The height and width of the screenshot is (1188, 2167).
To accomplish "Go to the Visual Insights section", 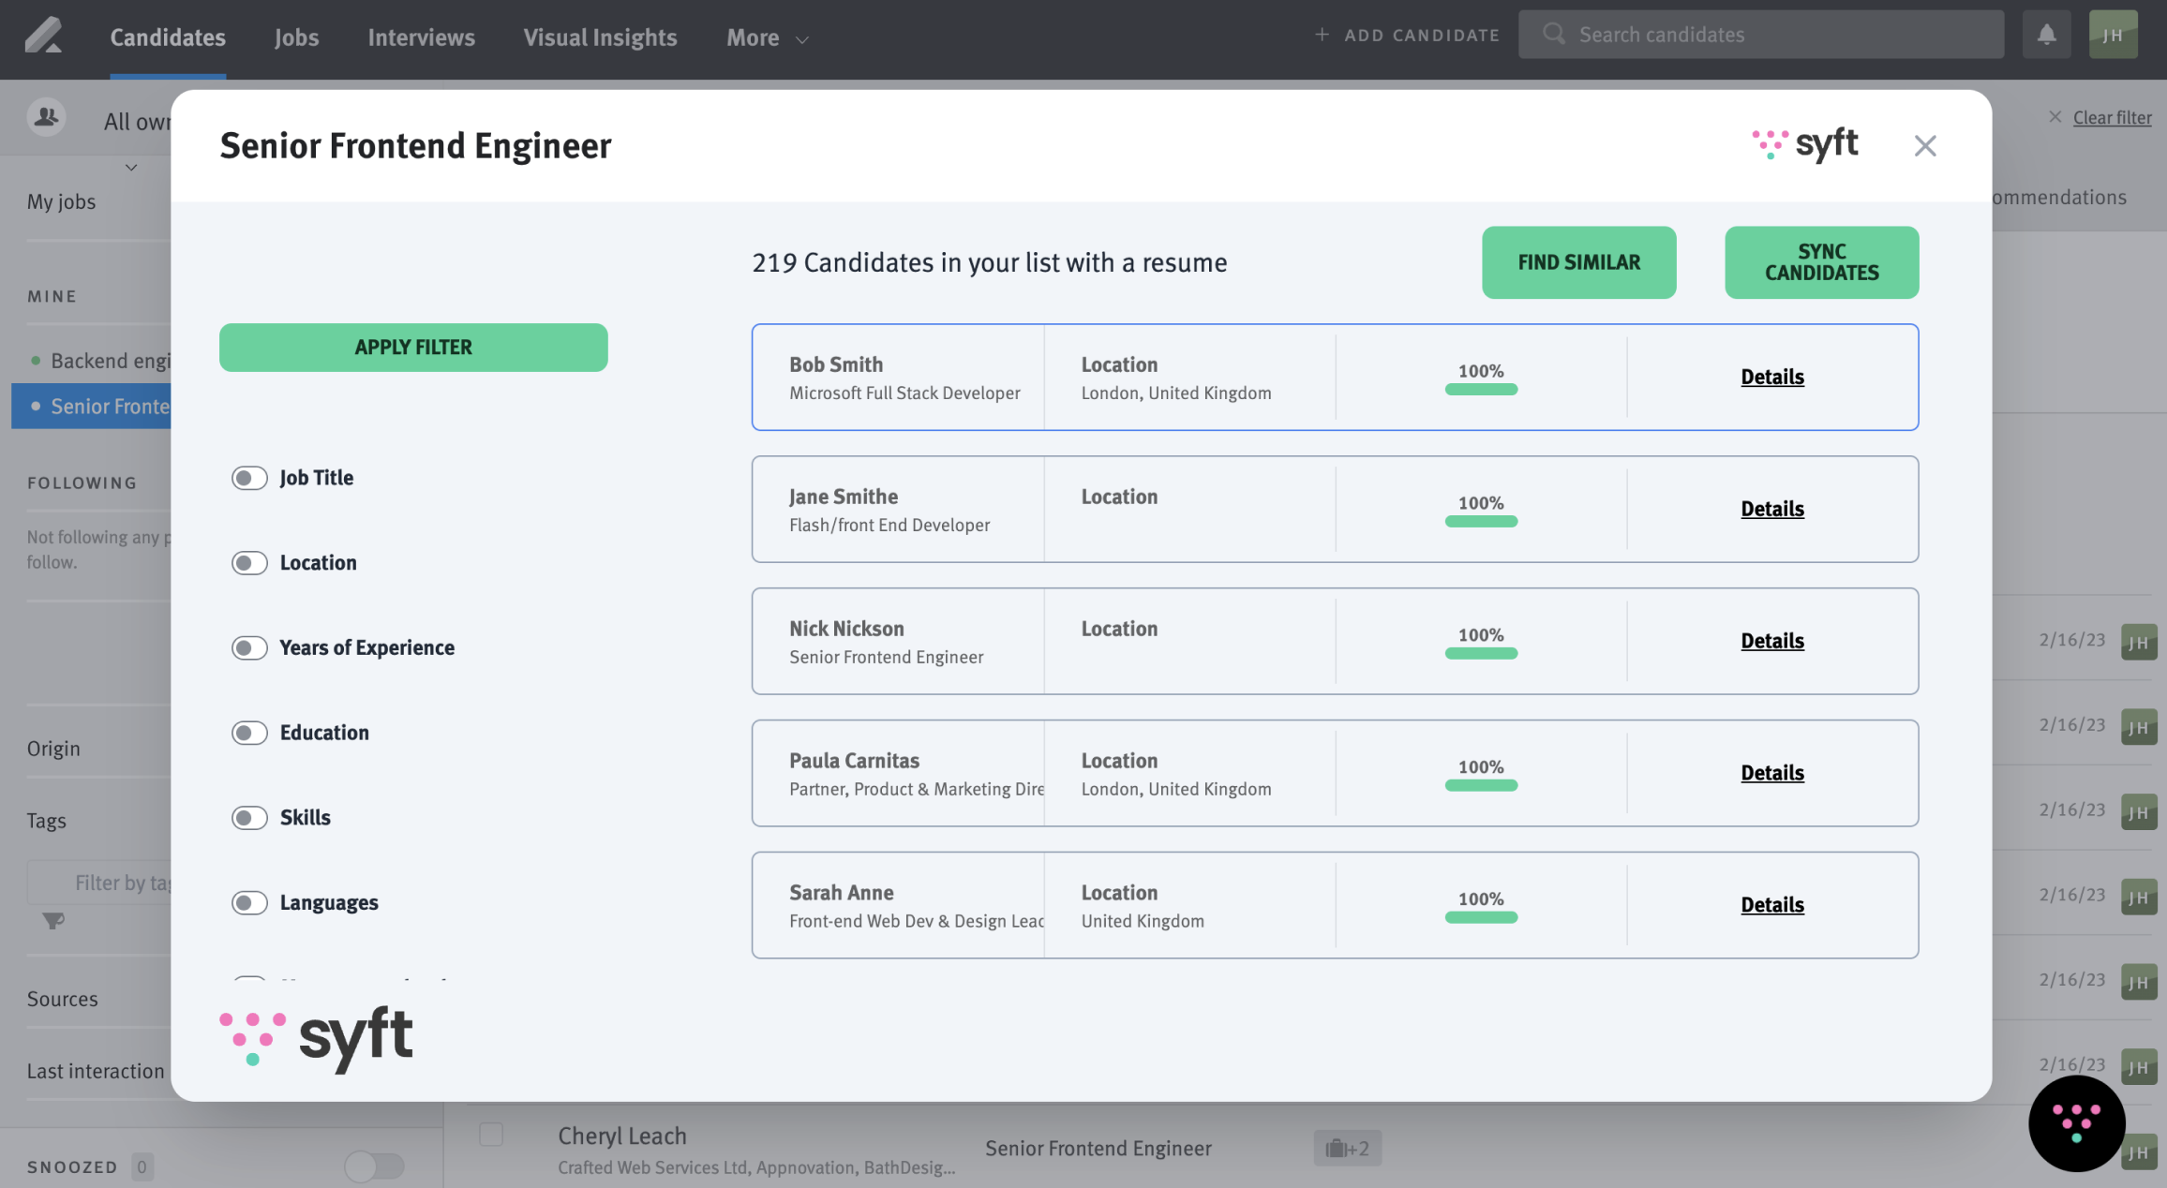I will [600, 37].
